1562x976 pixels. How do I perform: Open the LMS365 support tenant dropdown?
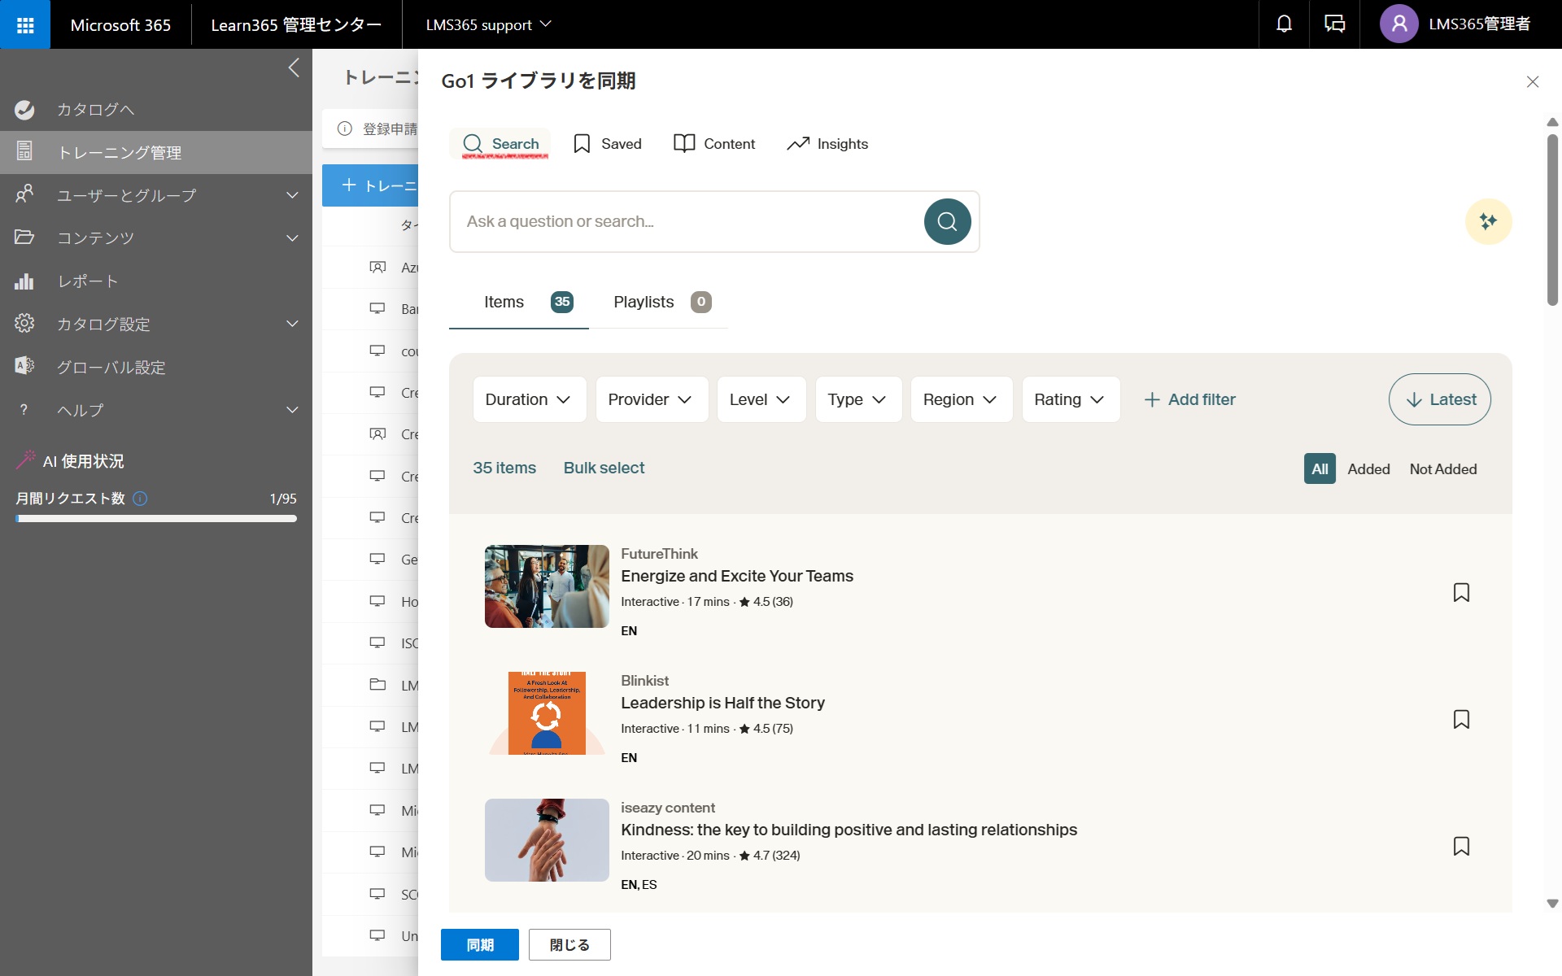[x=489, y=24]
